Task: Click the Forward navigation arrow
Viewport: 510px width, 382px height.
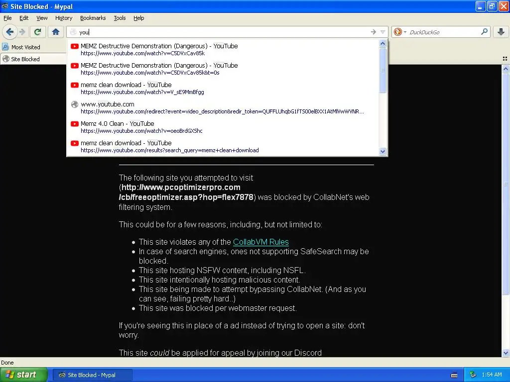Action: pos(22,32)
